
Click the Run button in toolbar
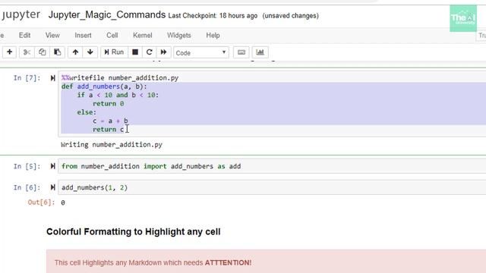114,52
